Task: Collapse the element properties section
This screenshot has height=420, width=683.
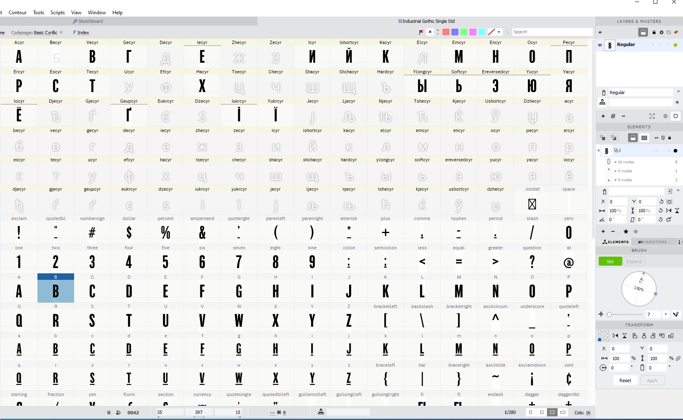Action: pyautogui.click(x=678, y=190)
